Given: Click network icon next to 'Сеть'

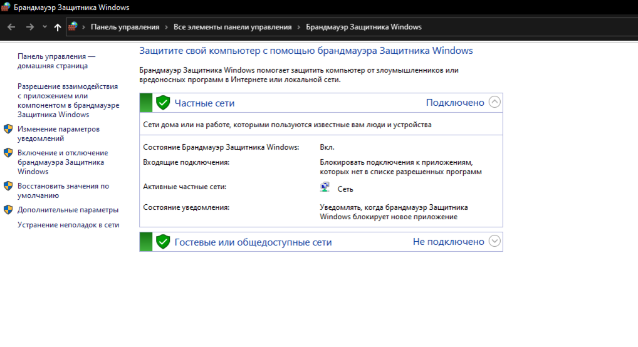Looking at the screenshot, I should click(x=325, y=187).
